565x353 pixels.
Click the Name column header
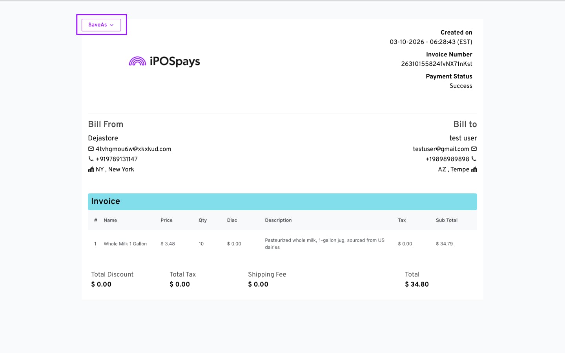coord(110,220)
